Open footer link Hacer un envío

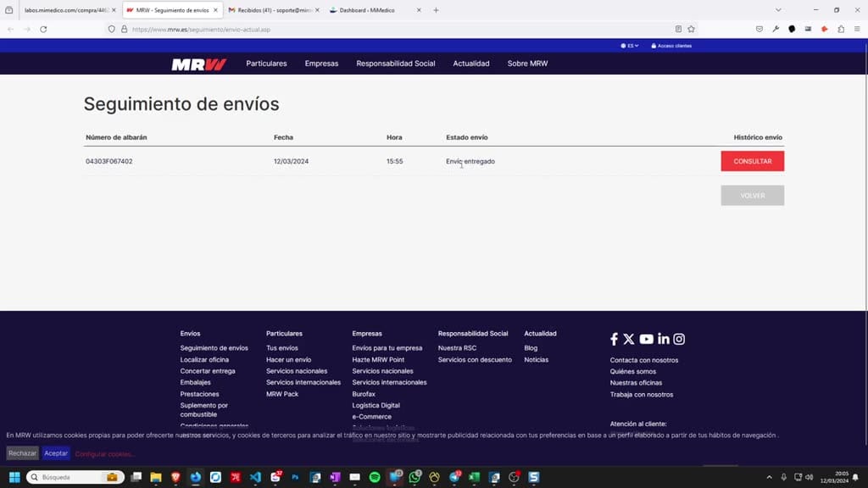pyautogui.click(x=288, y=359)
